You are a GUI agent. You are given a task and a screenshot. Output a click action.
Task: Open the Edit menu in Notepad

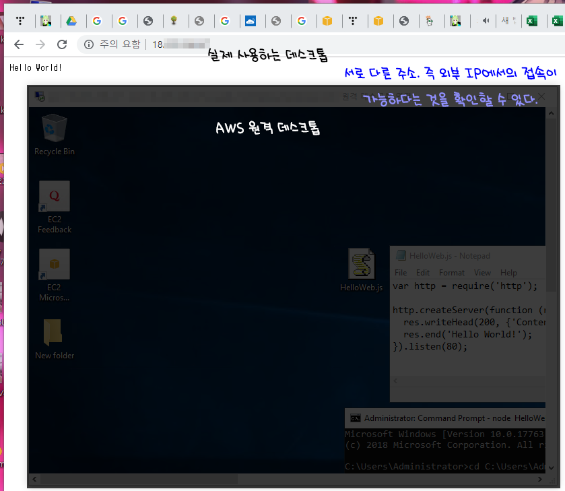[423, 273]
